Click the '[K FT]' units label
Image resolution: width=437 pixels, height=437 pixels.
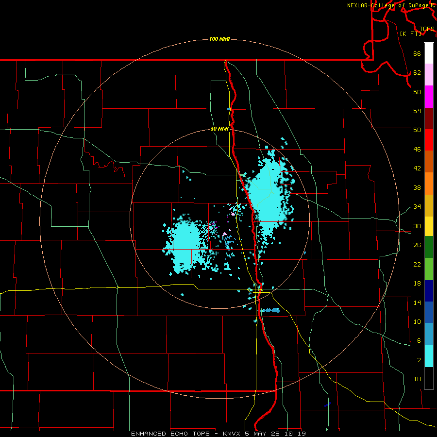(410, 34)
